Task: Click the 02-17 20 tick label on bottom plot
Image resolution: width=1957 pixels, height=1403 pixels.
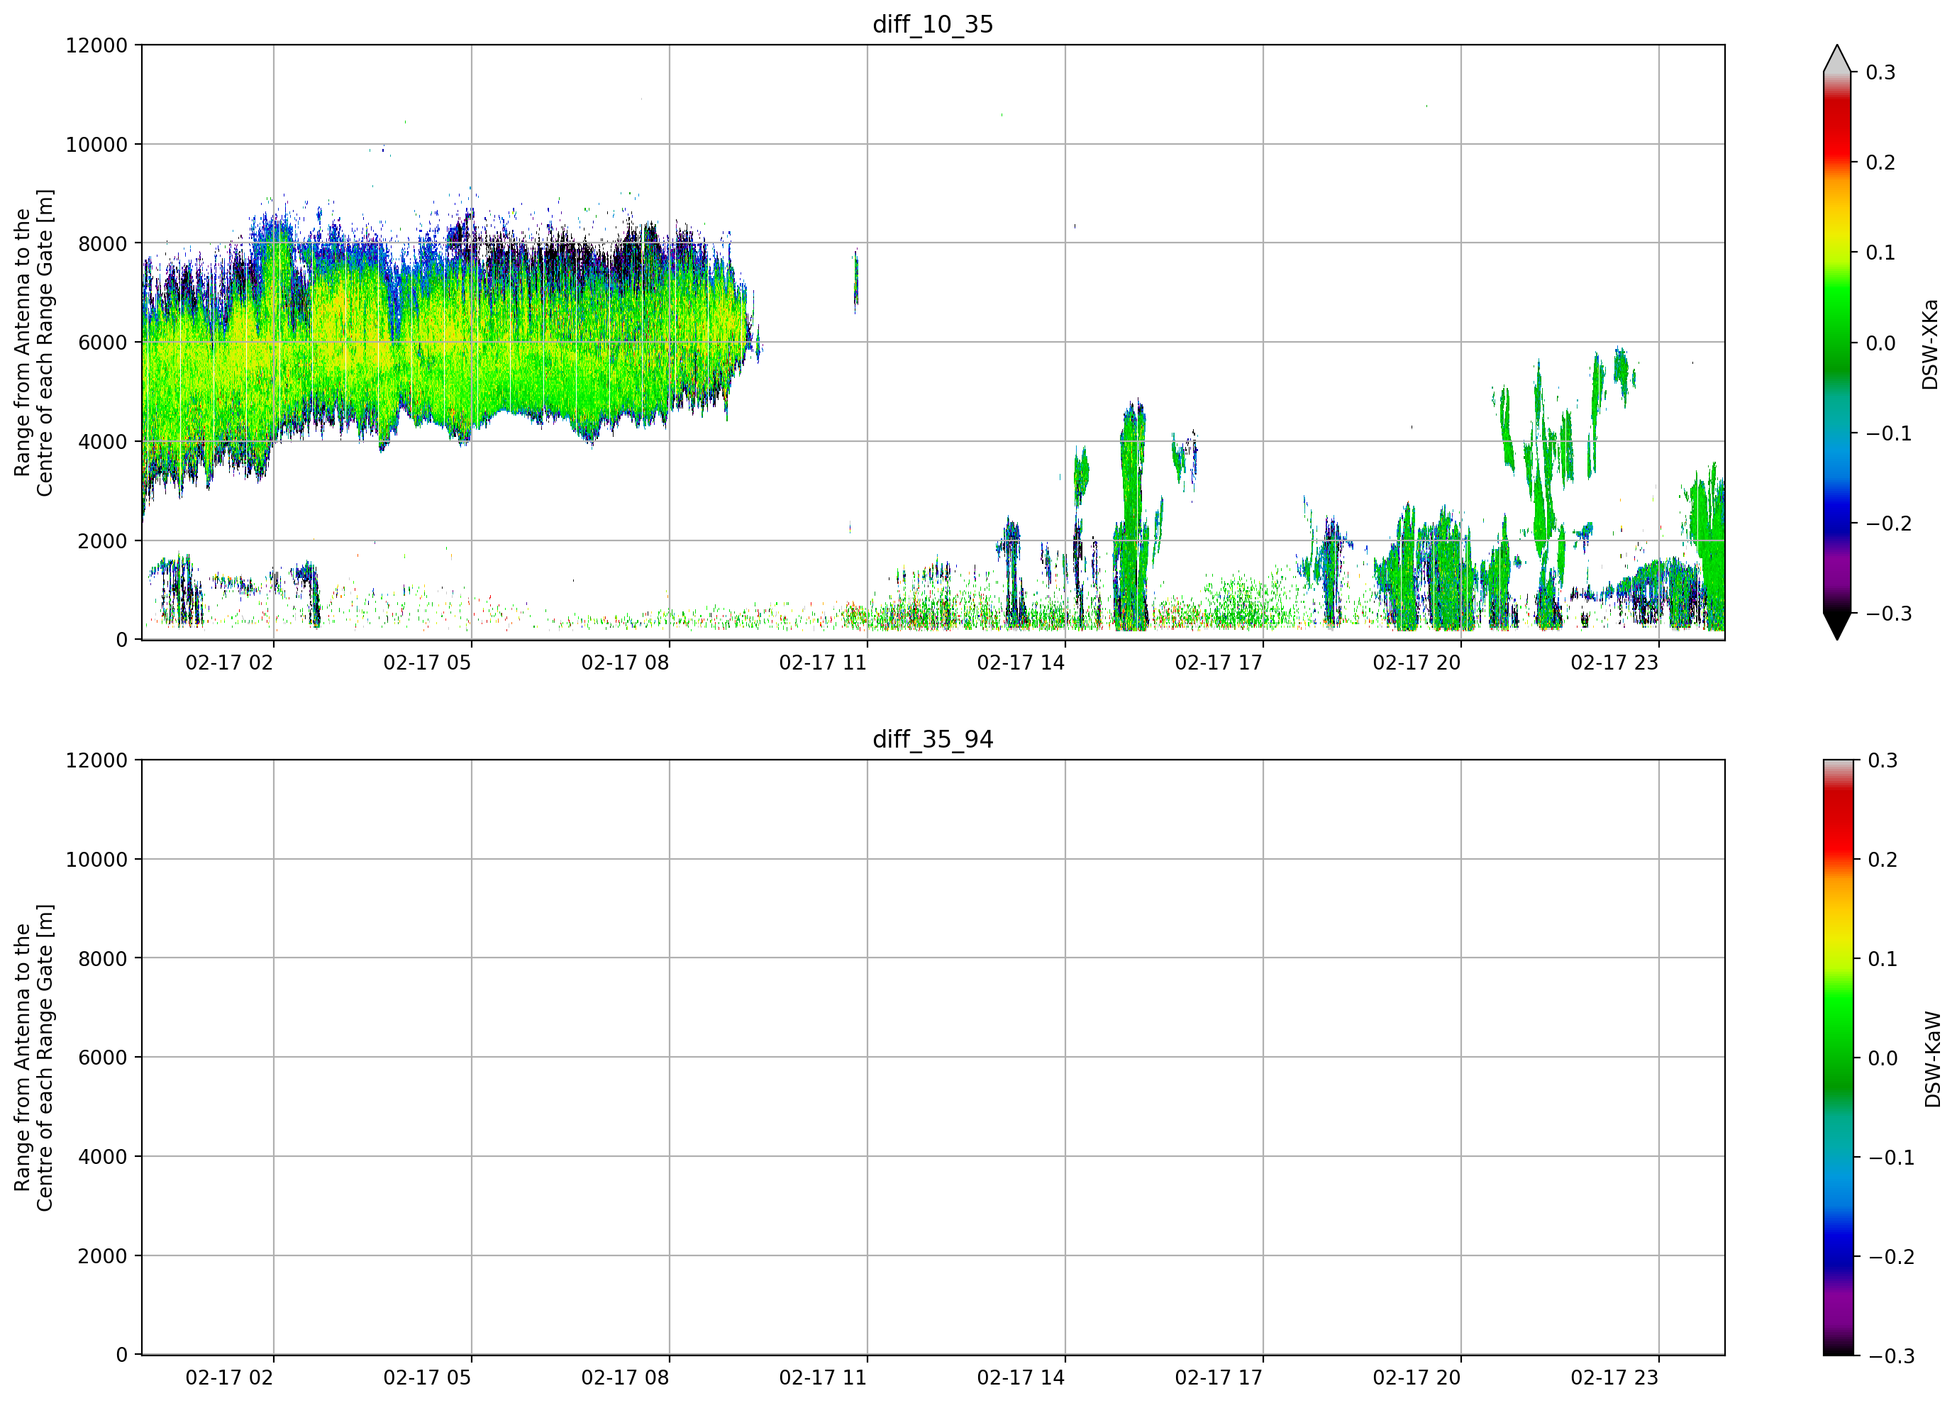Action: click(1416, 1378)
